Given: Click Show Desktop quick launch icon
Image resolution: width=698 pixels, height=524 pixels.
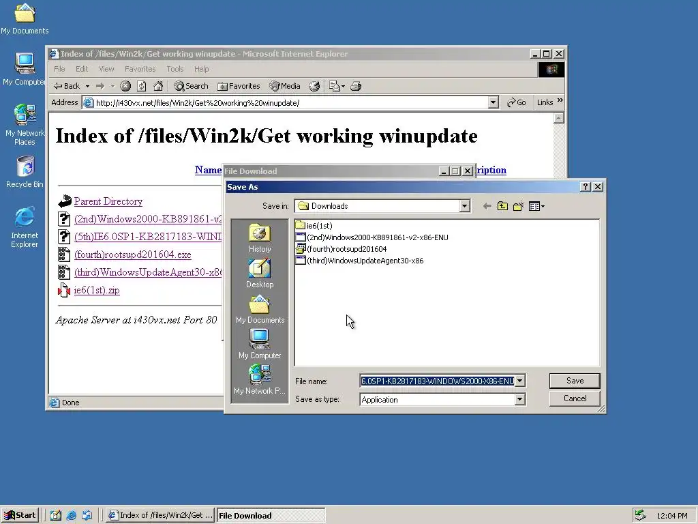Looking at the screenshot, I should [56, 515].
